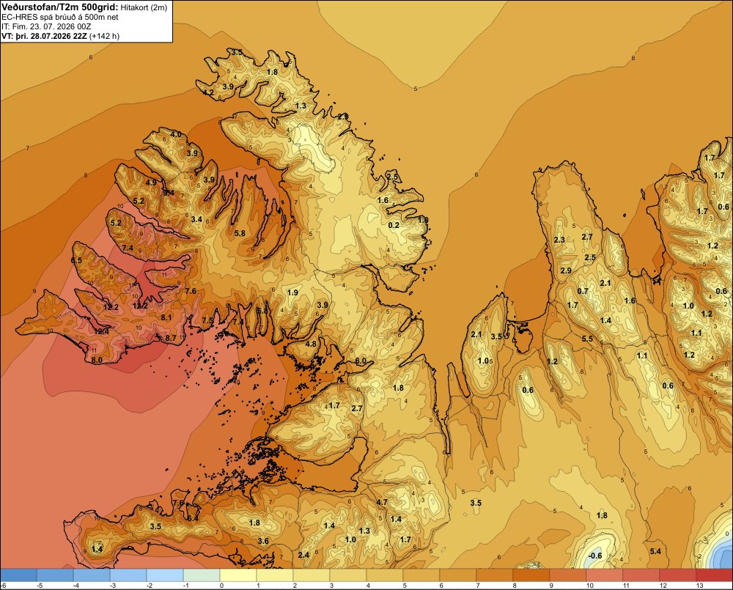Click the 'IT: Fim. 23. 07. 2026 00Z' line
The height and width of the screenshot is (590, 733).
click(46, 26)
